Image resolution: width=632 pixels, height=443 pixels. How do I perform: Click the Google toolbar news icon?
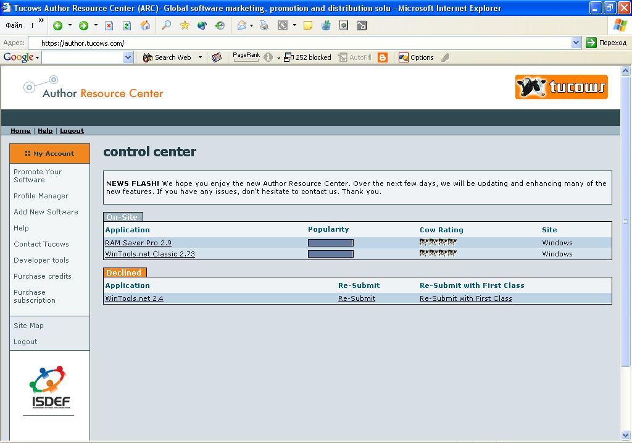(217, 57)
